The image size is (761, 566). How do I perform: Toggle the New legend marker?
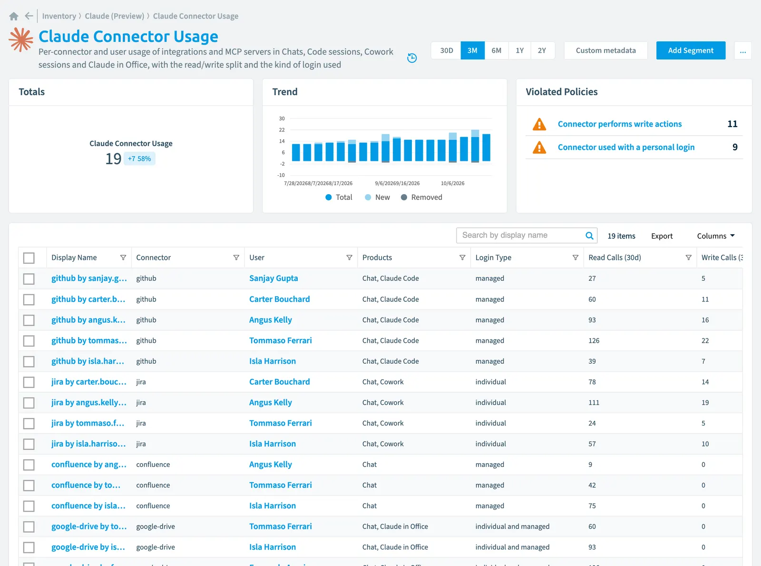pyautogui.click(x=368, y=198)
